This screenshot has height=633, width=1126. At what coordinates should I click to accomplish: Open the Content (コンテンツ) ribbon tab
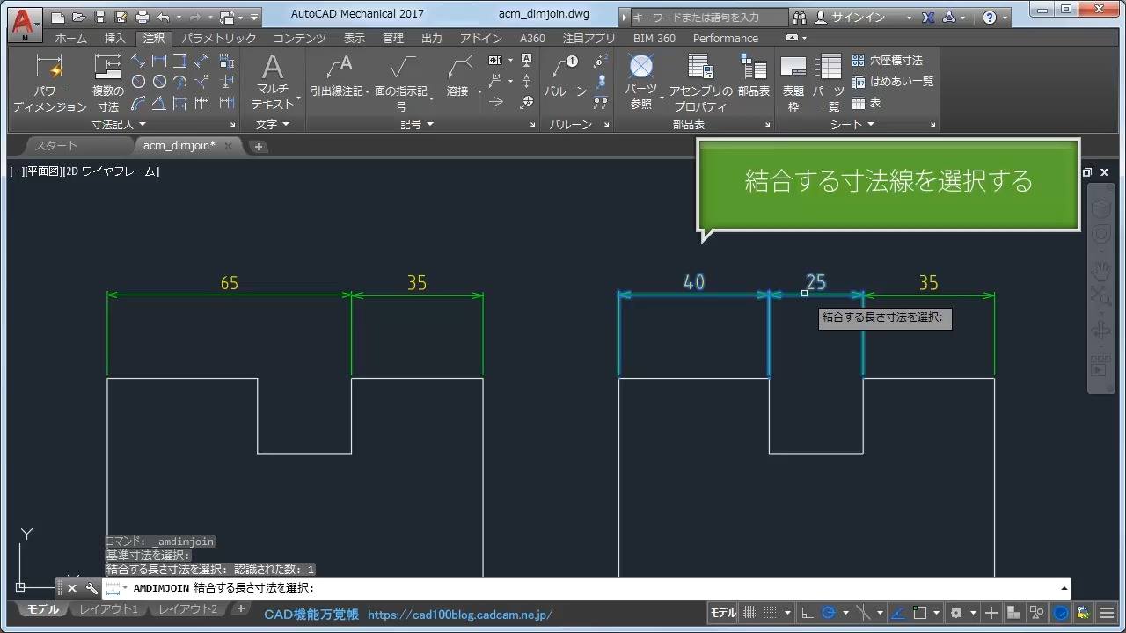click(299, 39)
